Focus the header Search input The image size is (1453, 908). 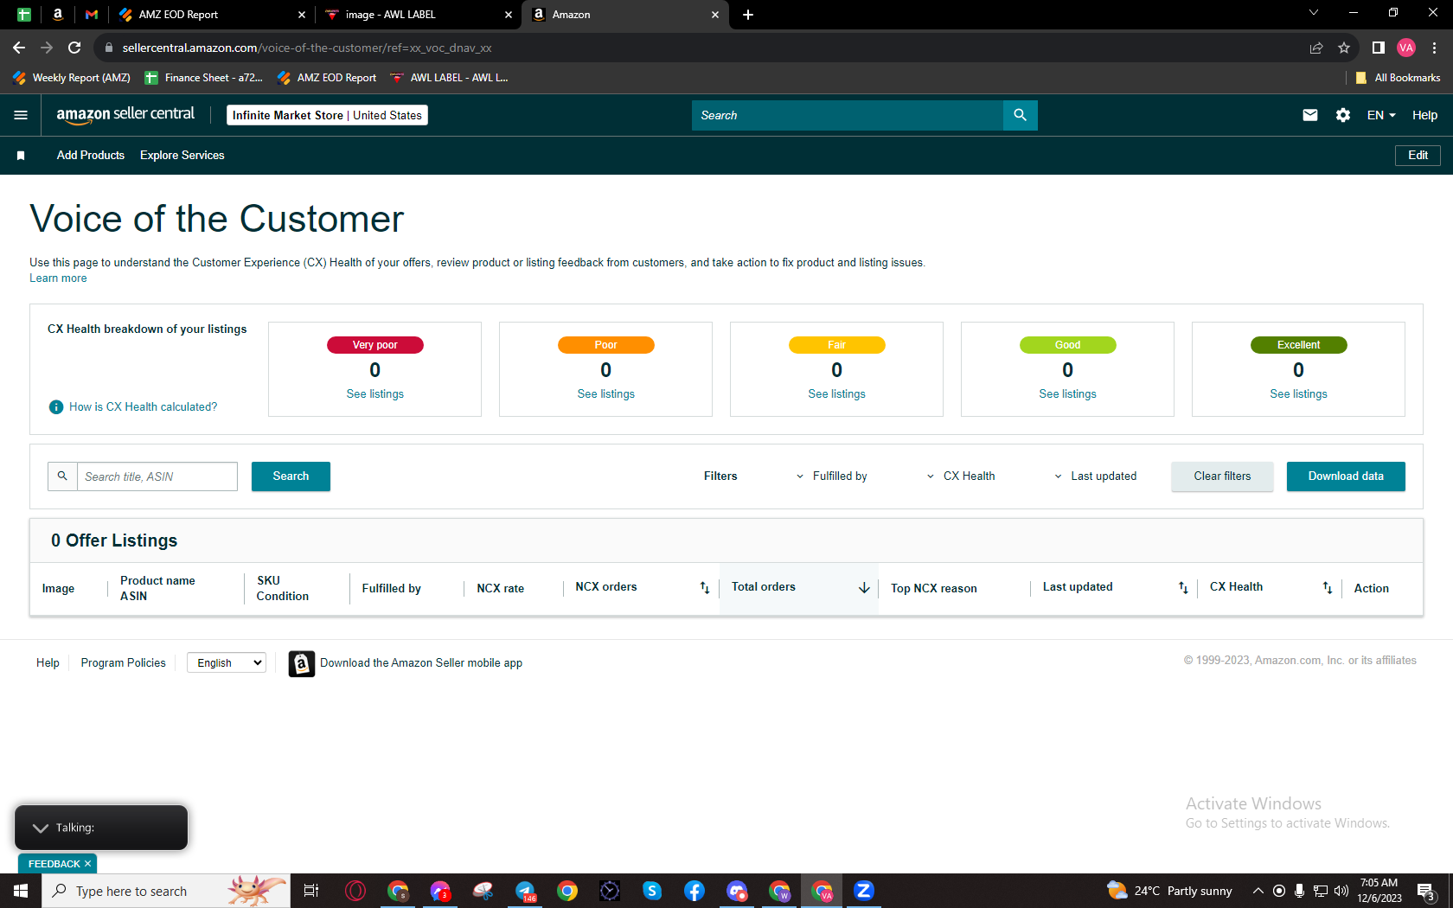848,115
